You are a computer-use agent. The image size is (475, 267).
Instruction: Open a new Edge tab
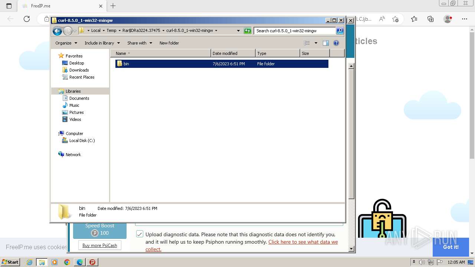(113, 6)
